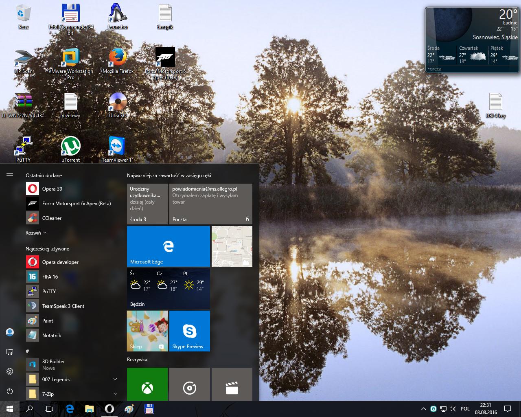Screen dimensions: 521x417
Task: Show hidden system tray icons
Action: click(x=423, y=409)
